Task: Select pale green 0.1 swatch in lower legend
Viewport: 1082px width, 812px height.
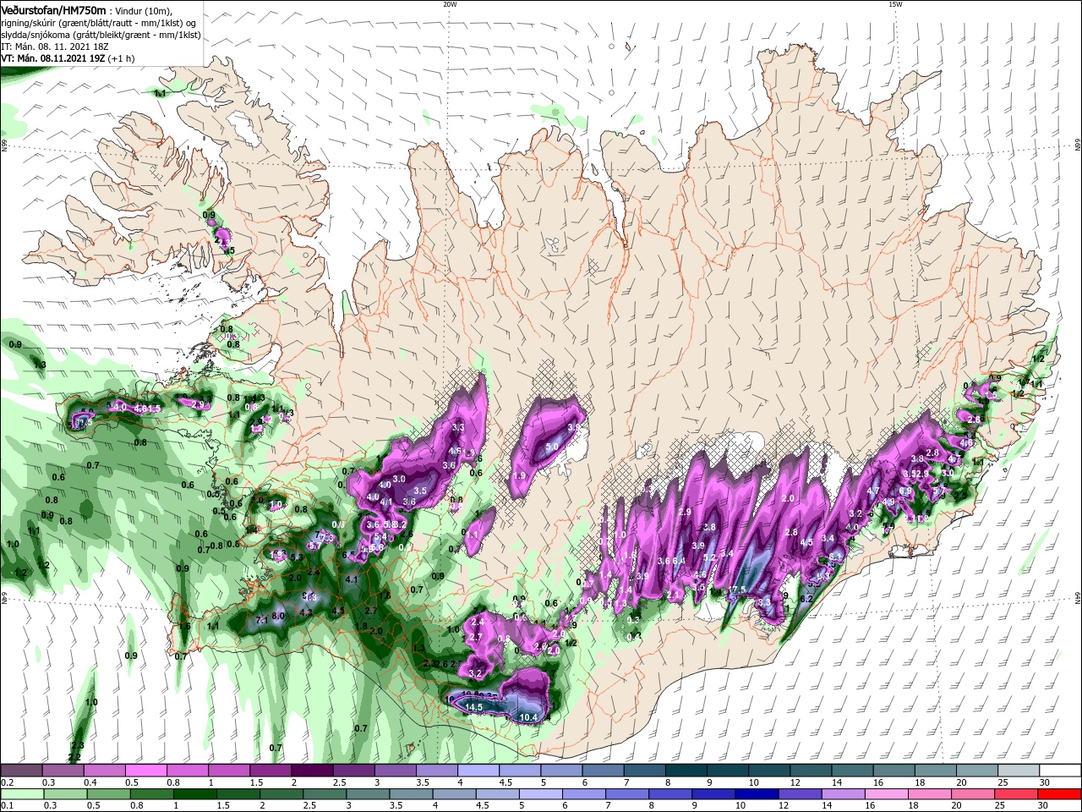Action: (x=21, y=794)
